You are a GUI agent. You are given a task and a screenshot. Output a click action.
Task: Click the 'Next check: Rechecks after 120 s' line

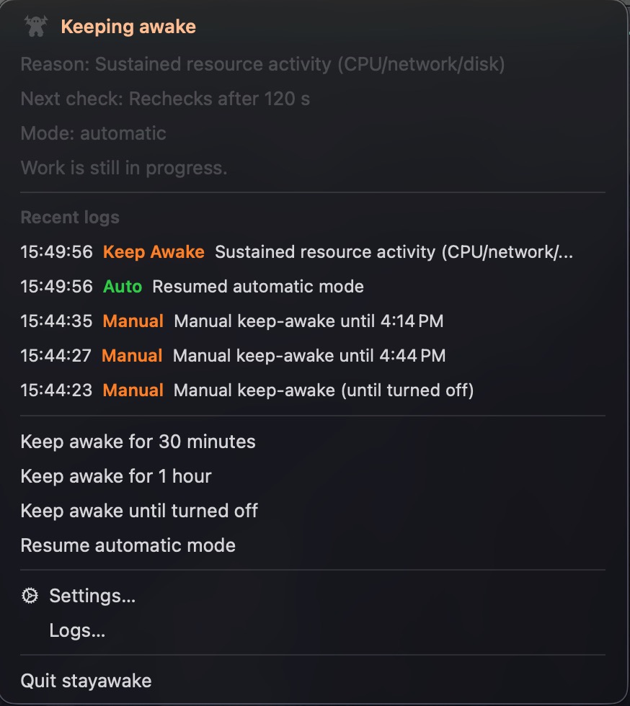166,99
